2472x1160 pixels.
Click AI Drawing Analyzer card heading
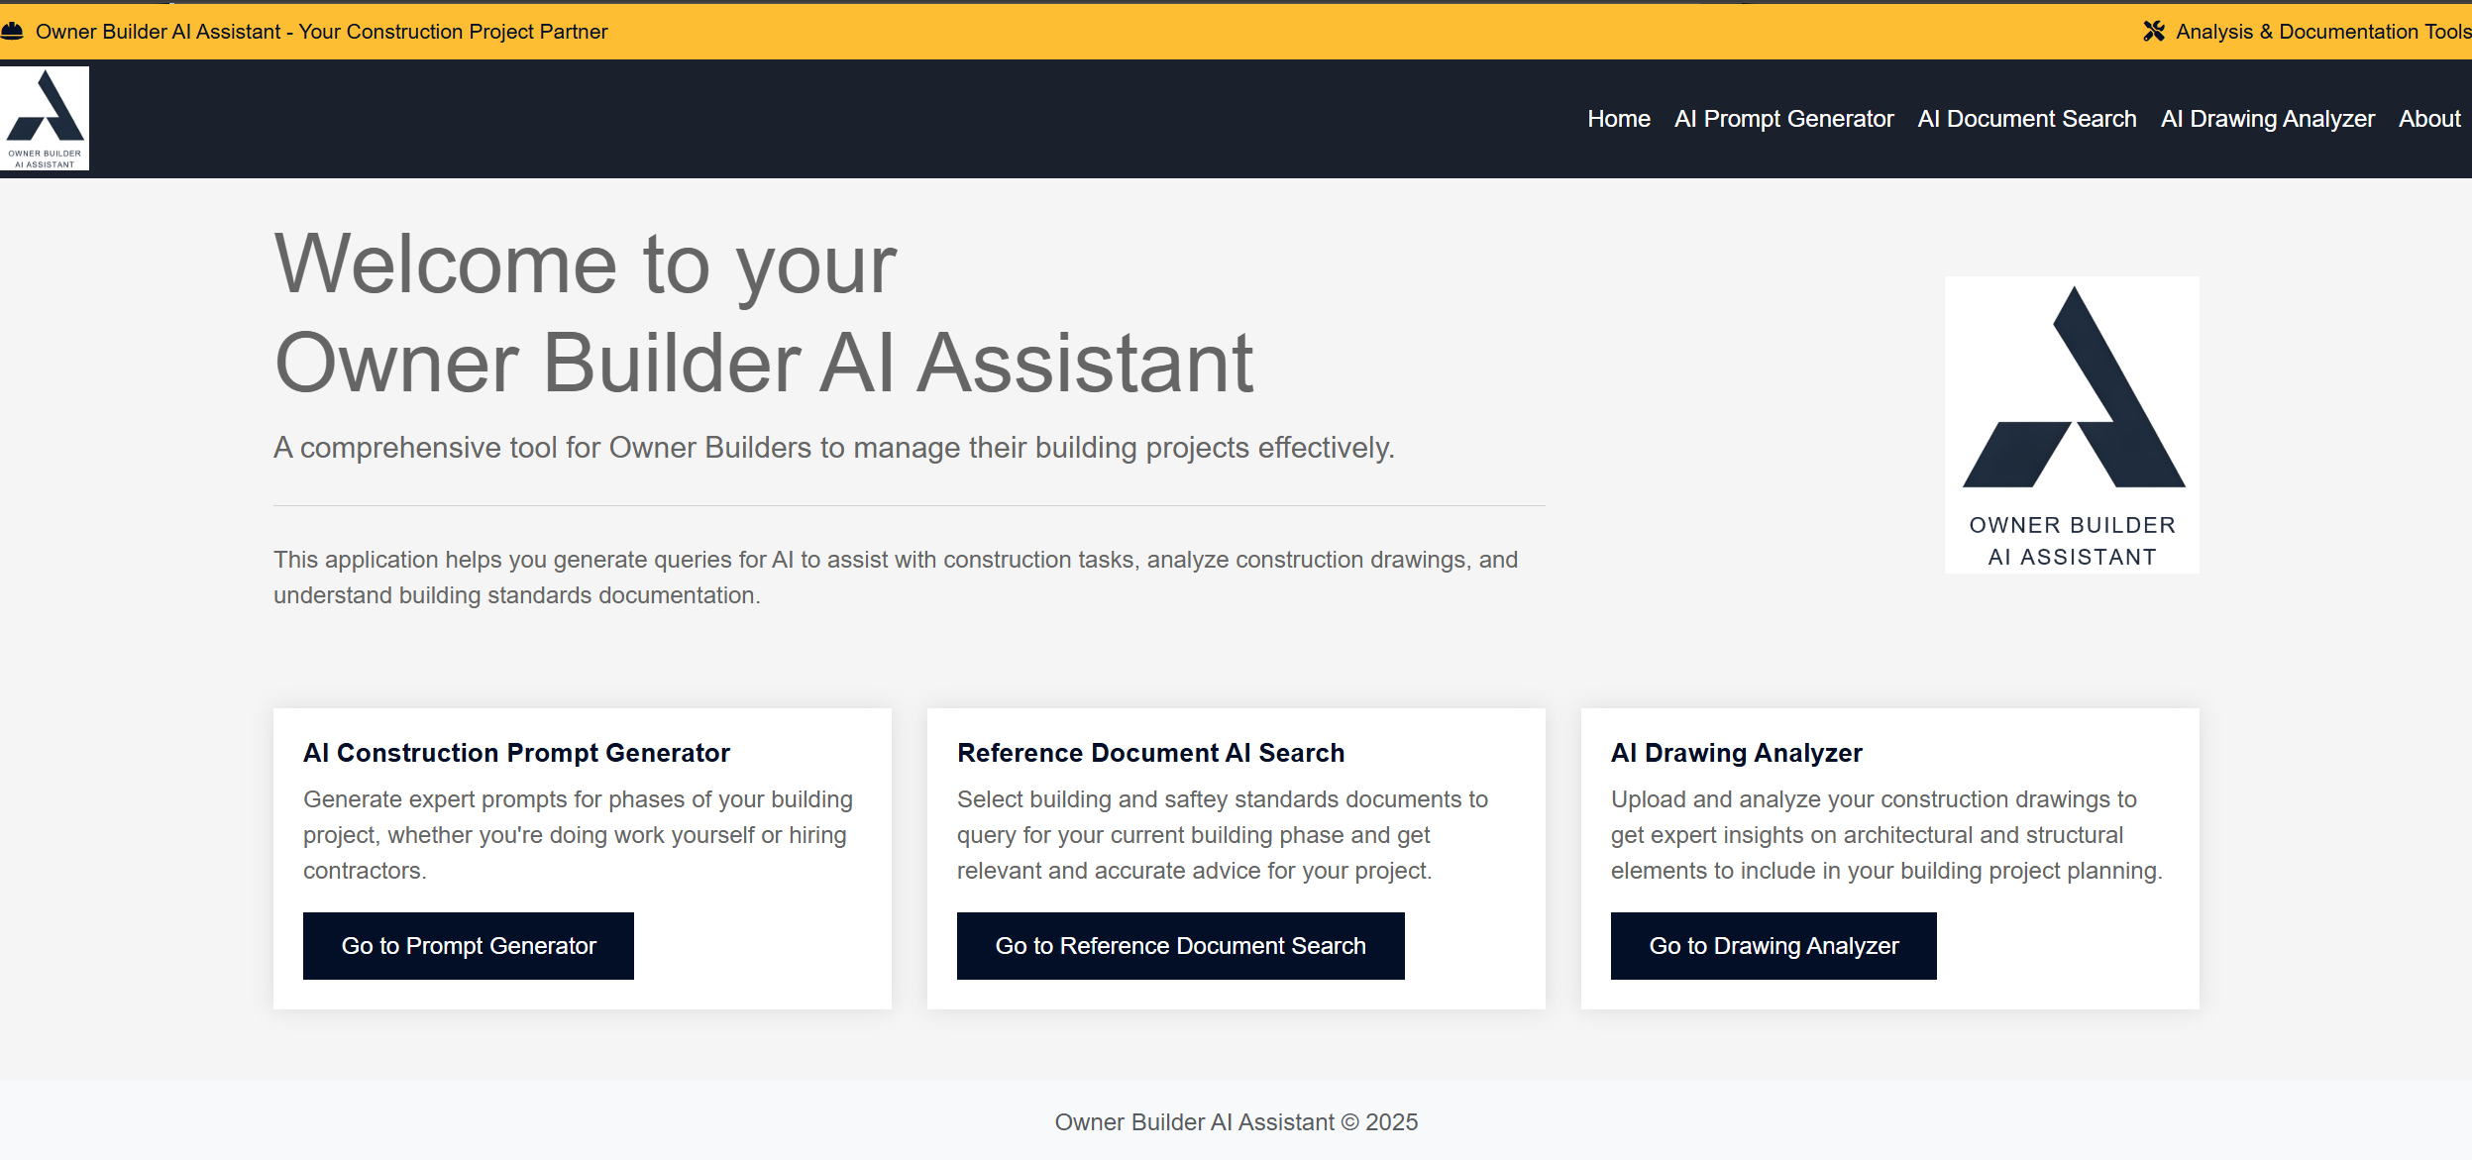1736,753
